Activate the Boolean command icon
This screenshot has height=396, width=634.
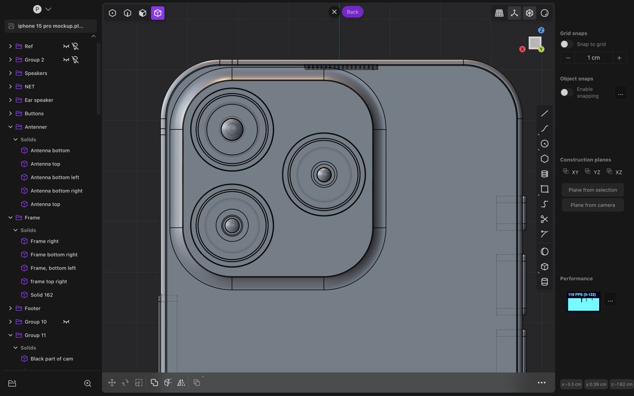[x=154, y=383]
